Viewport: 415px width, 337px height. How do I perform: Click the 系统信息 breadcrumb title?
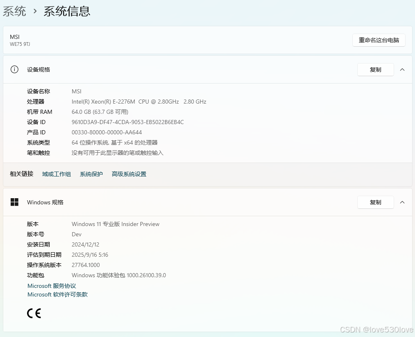[67, 11]
